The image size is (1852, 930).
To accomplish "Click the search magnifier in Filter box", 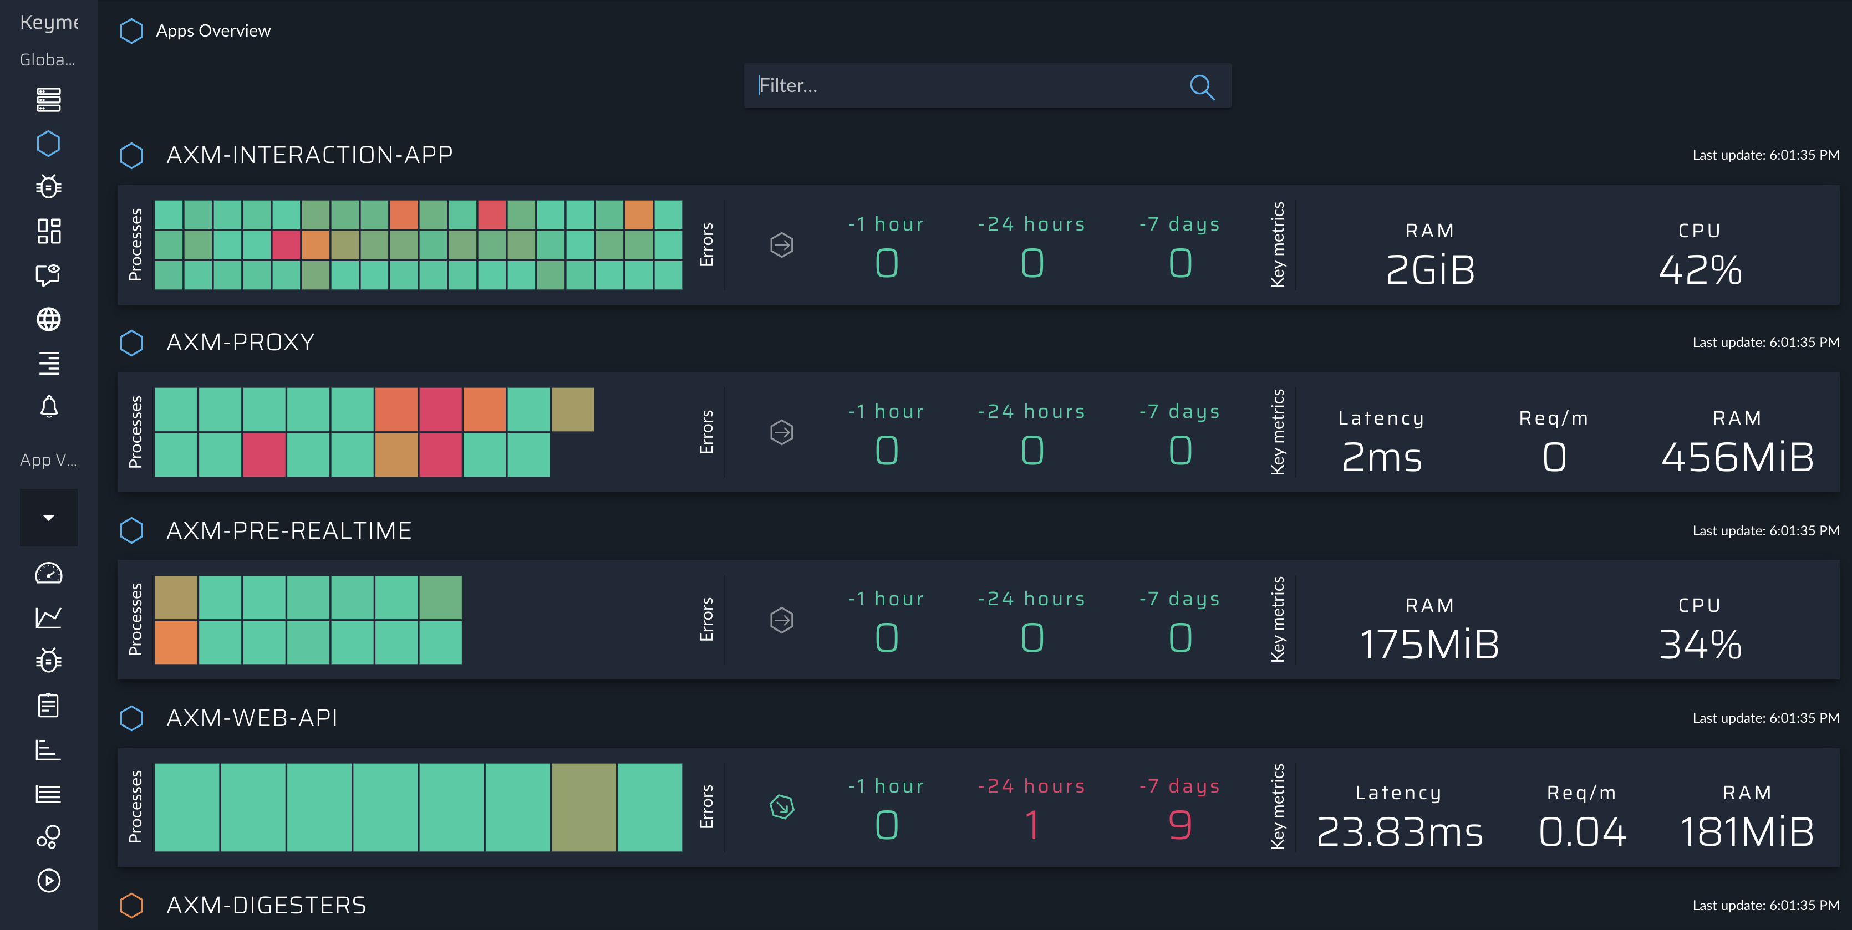I will coord(1202,87).
